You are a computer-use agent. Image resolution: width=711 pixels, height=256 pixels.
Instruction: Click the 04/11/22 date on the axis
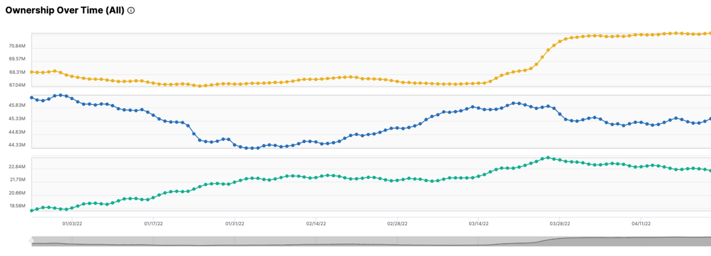pyautogui.click(x=641, y=224)
